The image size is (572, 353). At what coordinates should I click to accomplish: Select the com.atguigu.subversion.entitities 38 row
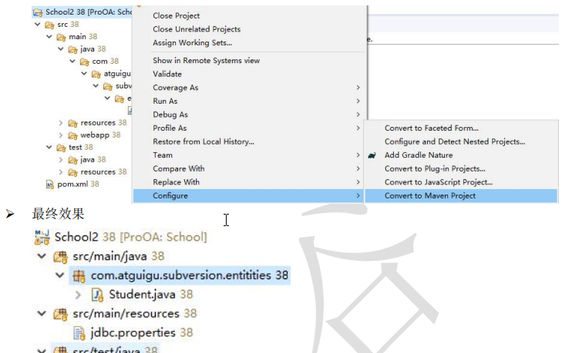[180, 275]
